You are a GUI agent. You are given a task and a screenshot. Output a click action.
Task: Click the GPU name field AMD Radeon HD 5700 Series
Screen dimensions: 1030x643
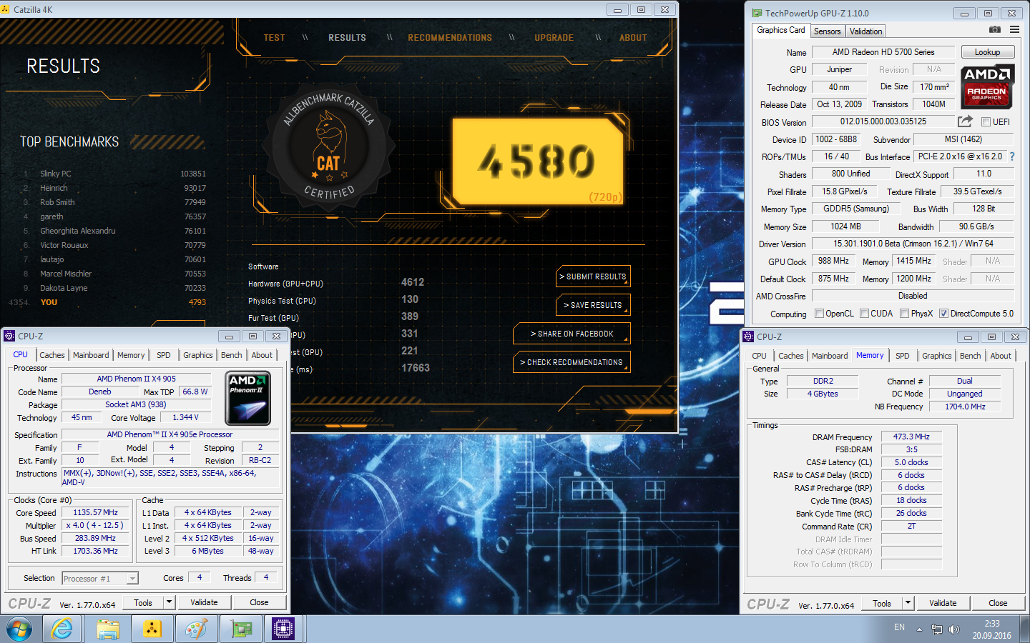point(883,52)
